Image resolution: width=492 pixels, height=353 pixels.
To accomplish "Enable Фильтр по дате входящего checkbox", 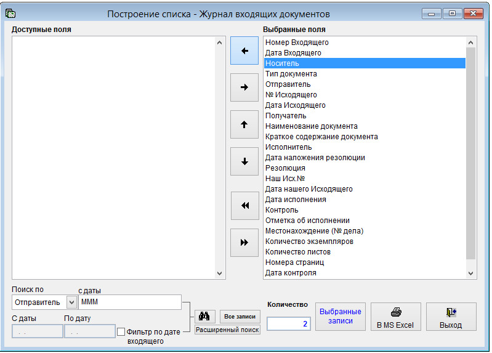I will click(x=121, y=331).
